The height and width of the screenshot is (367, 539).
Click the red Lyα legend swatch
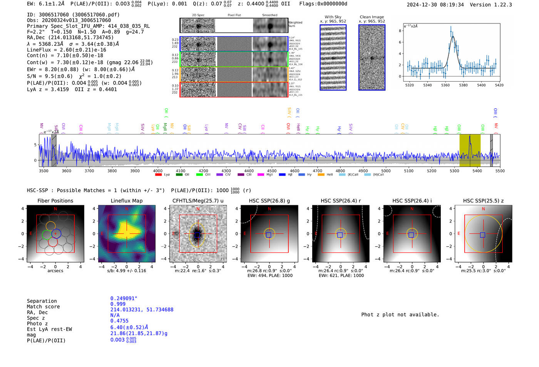pyautogui.click(x=158, y=175)
